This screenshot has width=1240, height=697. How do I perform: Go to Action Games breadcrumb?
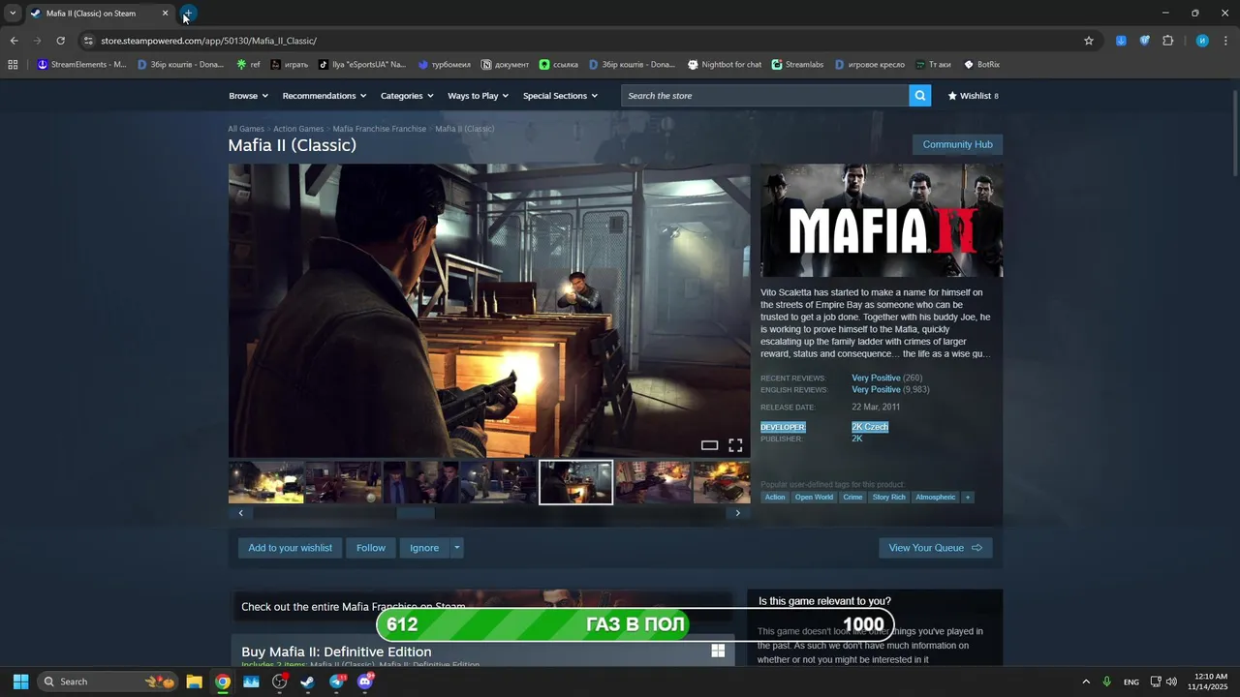click(298, 129)
